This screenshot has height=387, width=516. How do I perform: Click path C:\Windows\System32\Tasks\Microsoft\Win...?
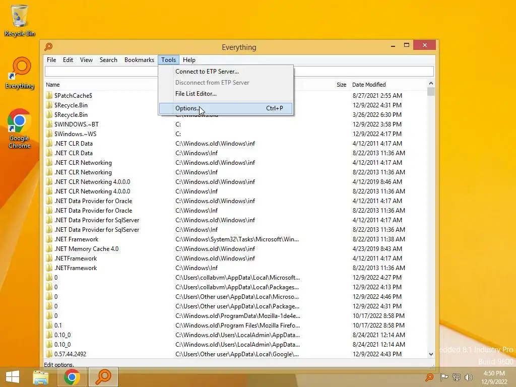237,239
